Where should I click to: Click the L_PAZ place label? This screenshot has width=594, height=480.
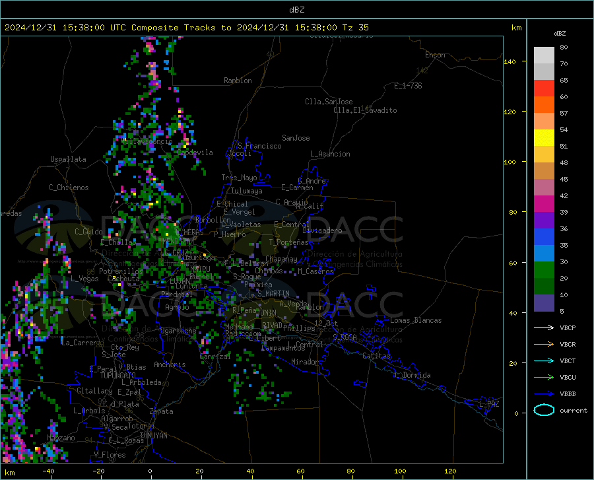coord(489,404)
